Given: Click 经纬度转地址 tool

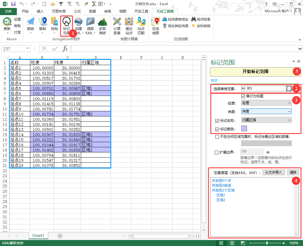Looking at the screenshot, I should coord(175,19).
